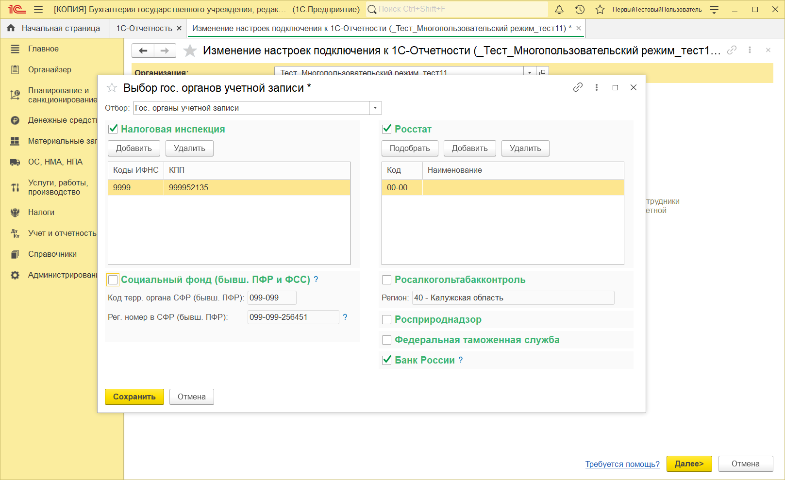785x480 pixels.
Task: Click the Начальная страница home icon
Action: [11, 28]
